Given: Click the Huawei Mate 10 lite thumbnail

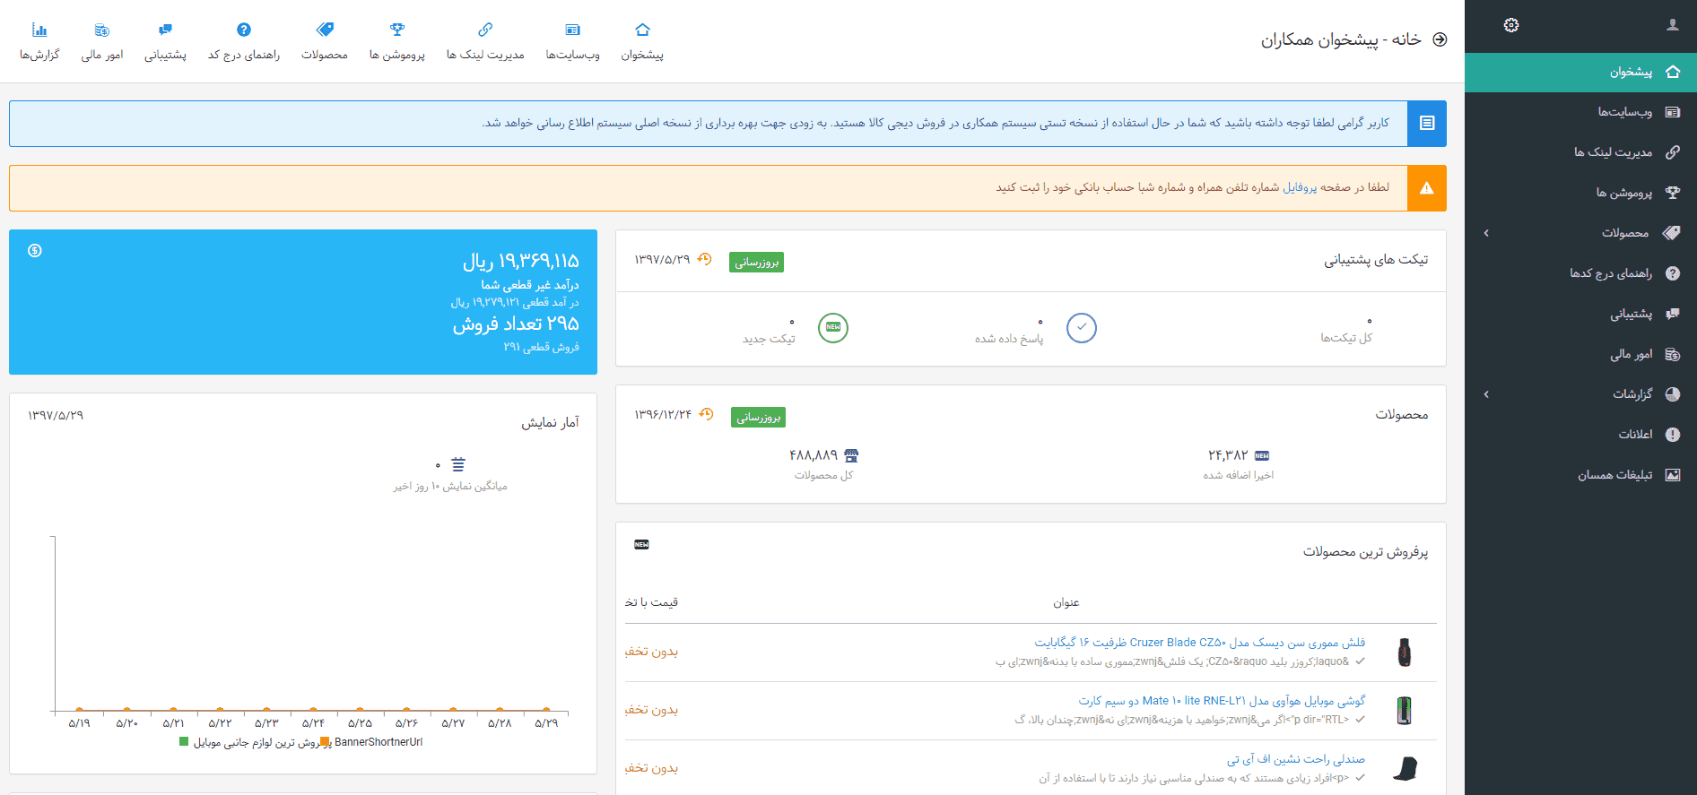Looking at the screenshot, I should point(1405,711).
